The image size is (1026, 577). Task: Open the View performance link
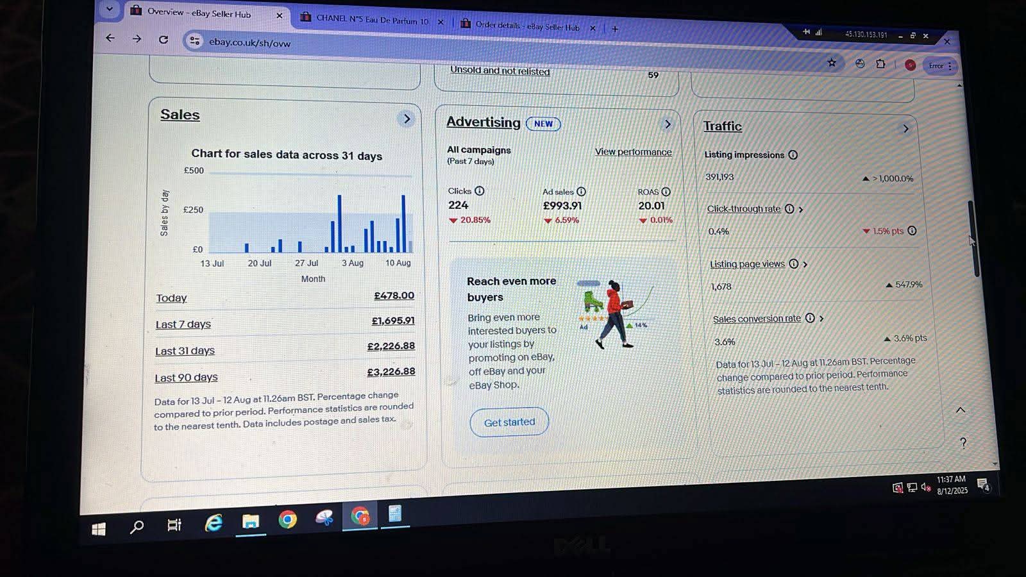pos(633,152)
